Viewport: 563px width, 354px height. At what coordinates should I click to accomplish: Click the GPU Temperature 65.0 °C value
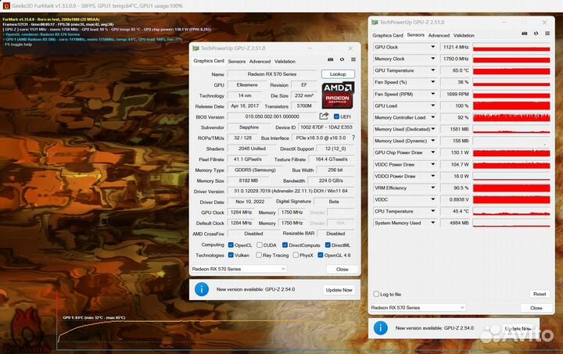(456, 70)
